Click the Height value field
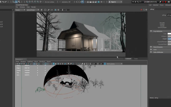Image resolution: width=171 pixels, height=107 pixels. point(169,39)
